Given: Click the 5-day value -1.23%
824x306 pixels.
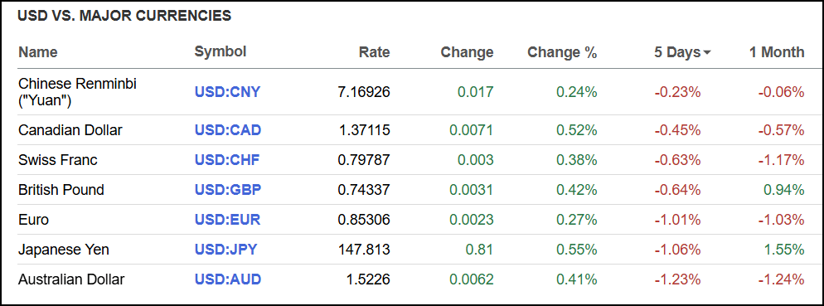Looking at the screenshot, I should (x=677, y=279).
